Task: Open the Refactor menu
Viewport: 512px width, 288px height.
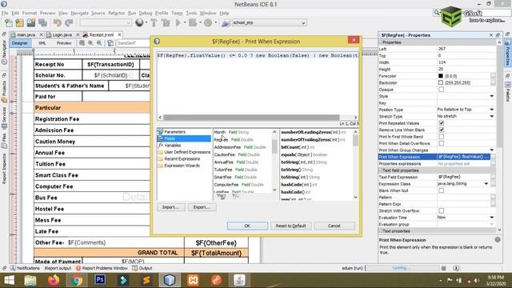Action: (x=116, y=13)
